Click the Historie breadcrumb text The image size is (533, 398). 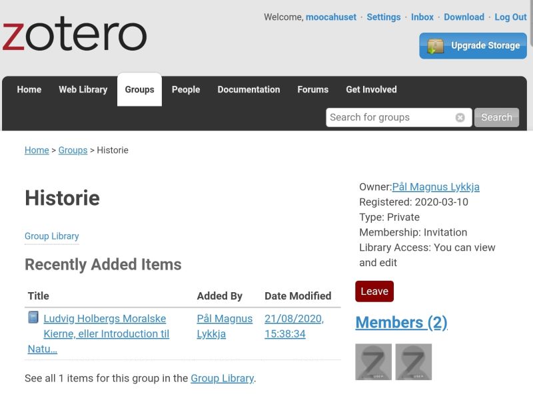coord(113,150)
